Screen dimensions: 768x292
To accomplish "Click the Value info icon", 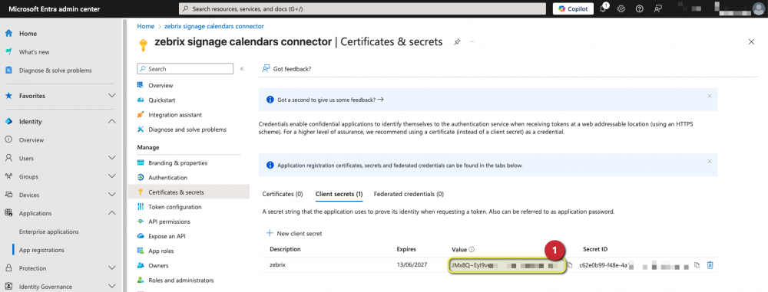I will [472, 249].
